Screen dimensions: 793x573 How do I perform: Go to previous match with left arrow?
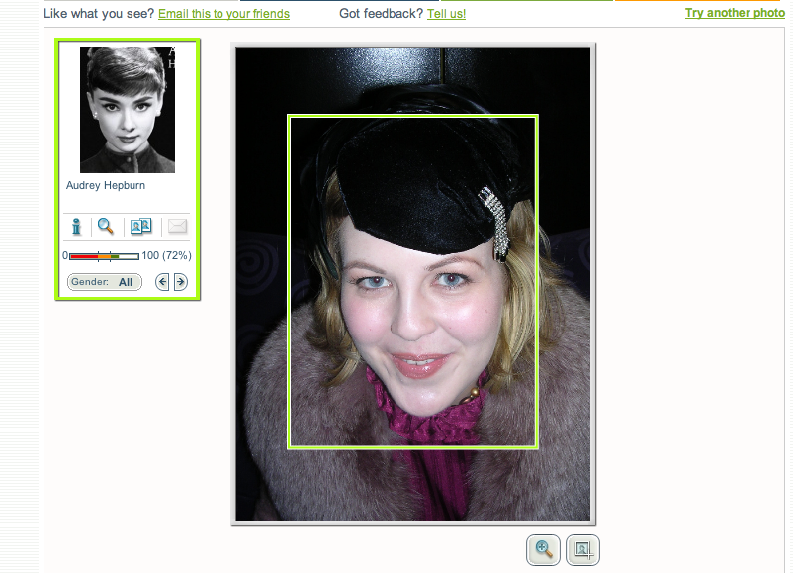click(x=163, y=282)
